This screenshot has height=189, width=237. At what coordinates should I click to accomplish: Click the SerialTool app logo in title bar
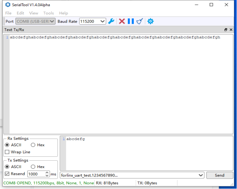pyautogui.click(x=8, y=5)
